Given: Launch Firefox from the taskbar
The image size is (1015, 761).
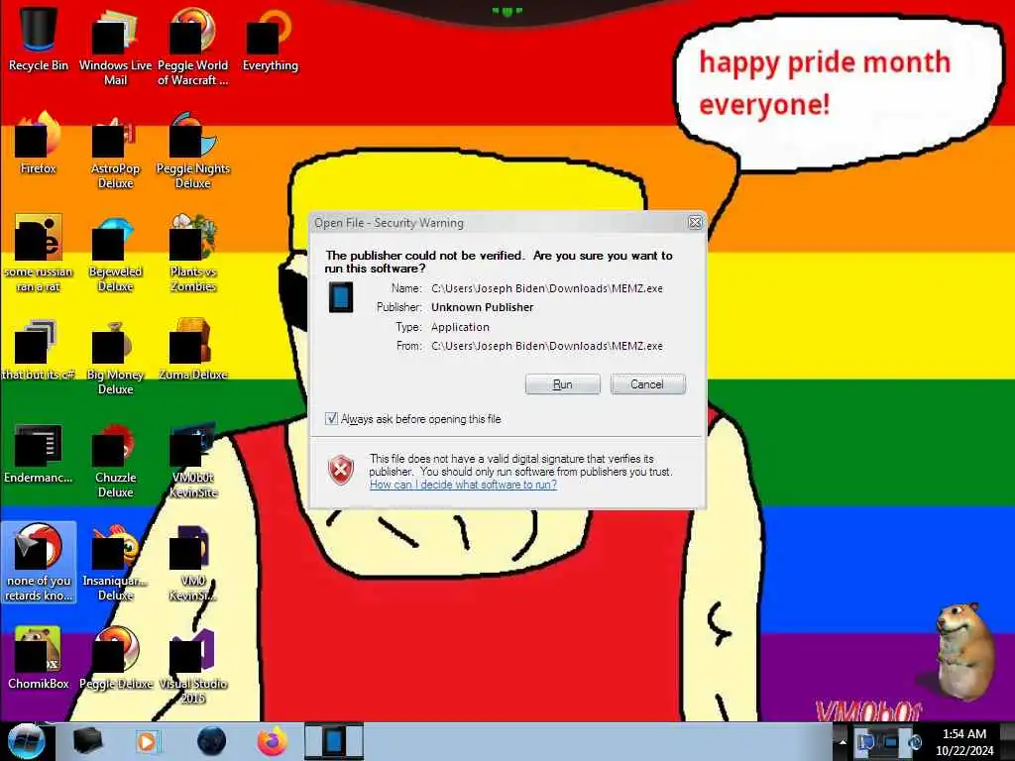Looking at the screenshot, I should point(273,741).
